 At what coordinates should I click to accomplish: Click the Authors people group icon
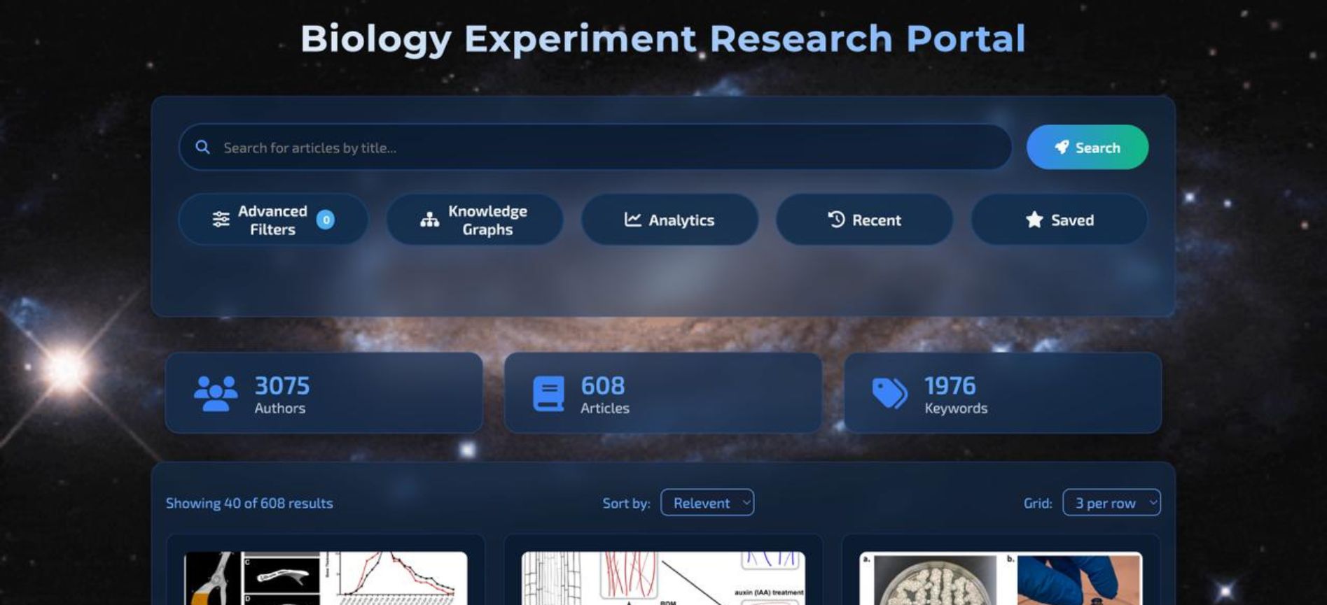pos(215,393)
